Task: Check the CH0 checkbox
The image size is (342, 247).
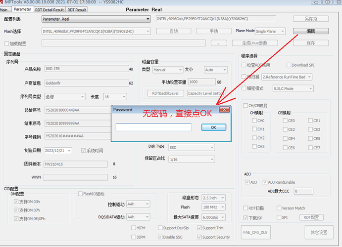Action: pos(254,121)
